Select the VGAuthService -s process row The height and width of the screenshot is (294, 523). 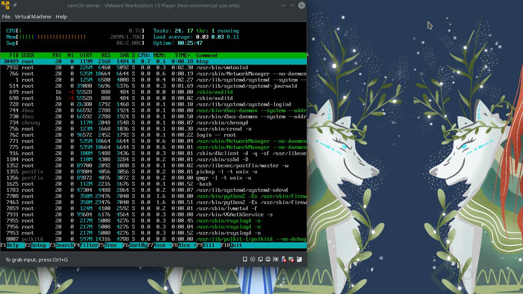pyautogui.click(x=153, y=215)
